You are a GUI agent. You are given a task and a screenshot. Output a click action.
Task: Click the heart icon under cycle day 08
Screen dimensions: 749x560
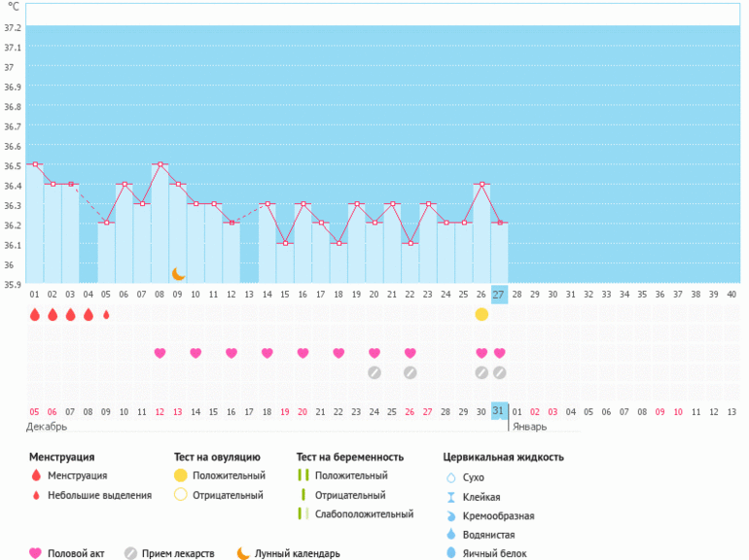pos(160,353)
